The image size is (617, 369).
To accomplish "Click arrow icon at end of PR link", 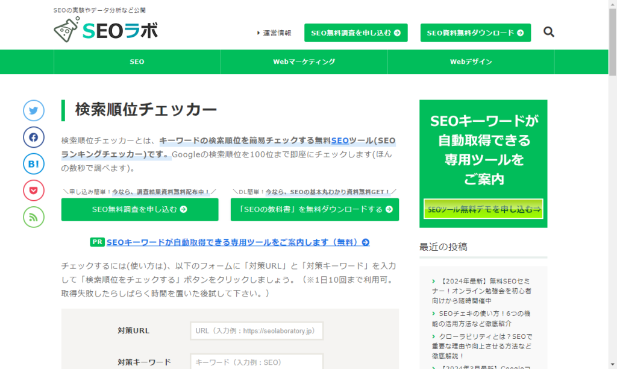I will tap(366, 242).
